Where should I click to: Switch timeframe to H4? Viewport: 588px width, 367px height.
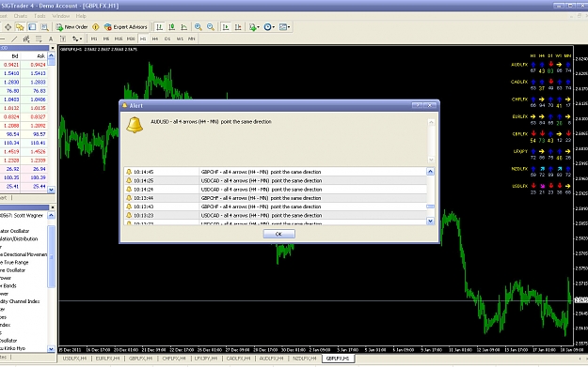155,38
